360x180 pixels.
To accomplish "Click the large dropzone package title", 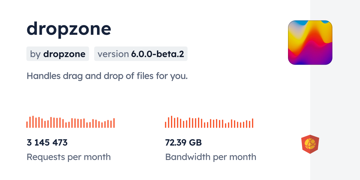I will [69, 29].
